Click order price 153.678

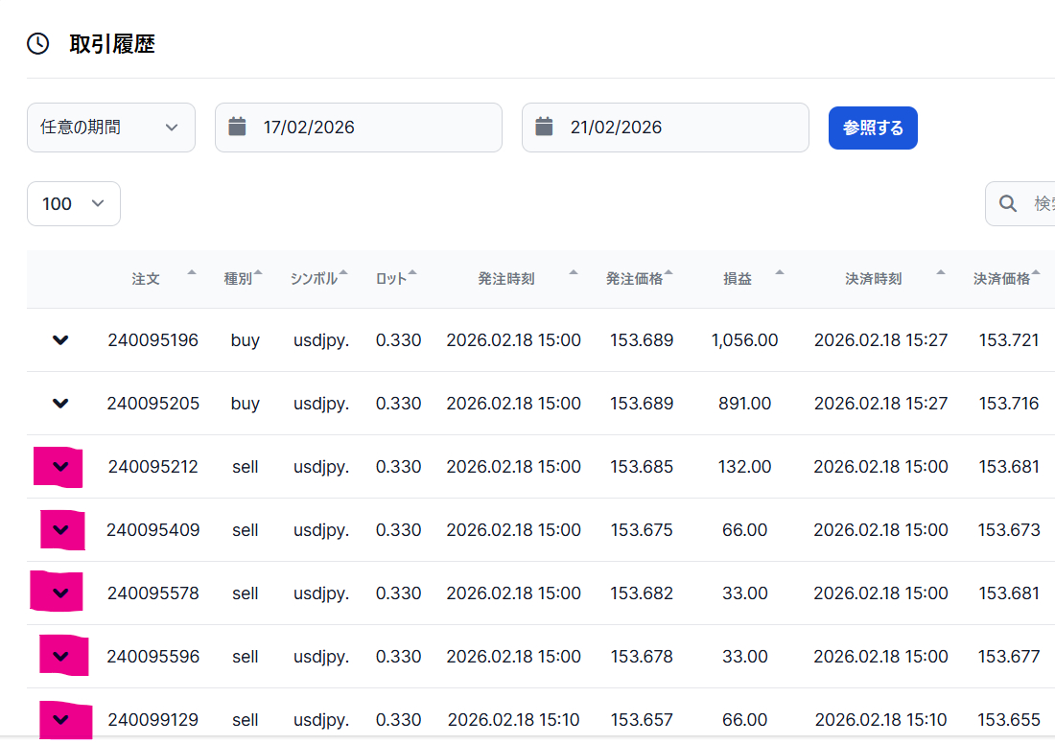642,657
